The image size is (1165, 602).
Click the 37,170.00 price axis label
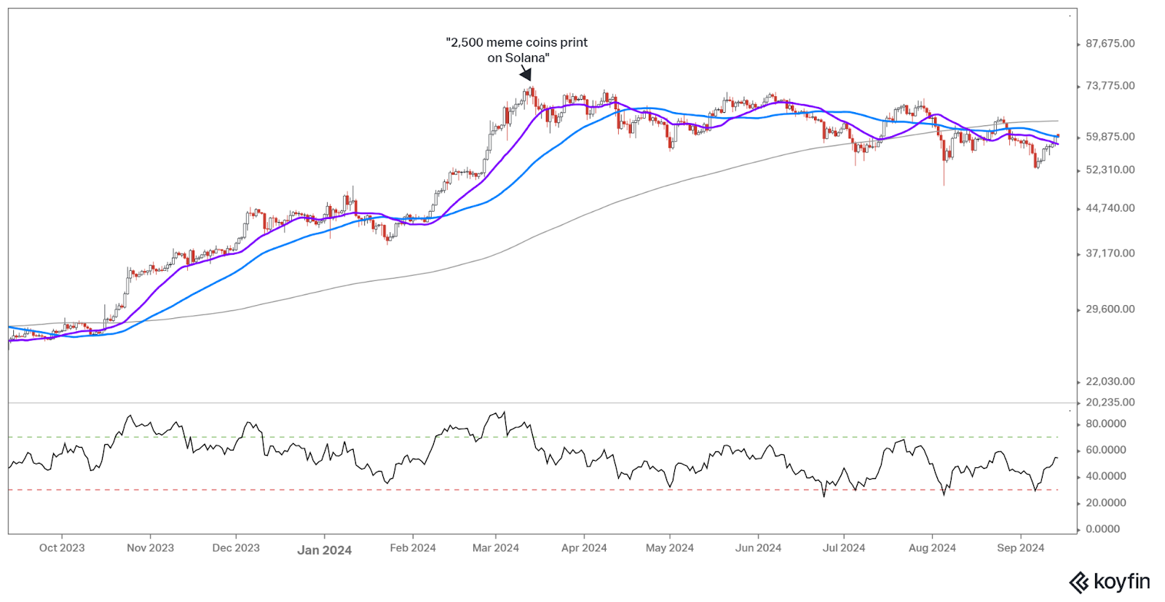coord(1110,253)
